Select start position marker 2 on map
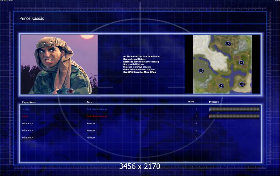Screen dimensions: 280x176 tap(228, 43)
